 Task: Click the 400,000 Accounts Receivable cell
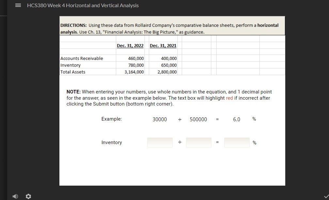coord(168,58)
